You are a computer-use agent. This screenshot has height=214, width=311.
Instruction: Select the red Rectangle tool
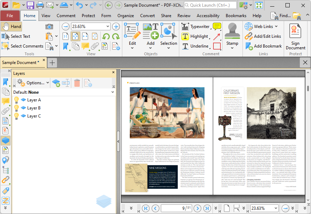[217, 46]
